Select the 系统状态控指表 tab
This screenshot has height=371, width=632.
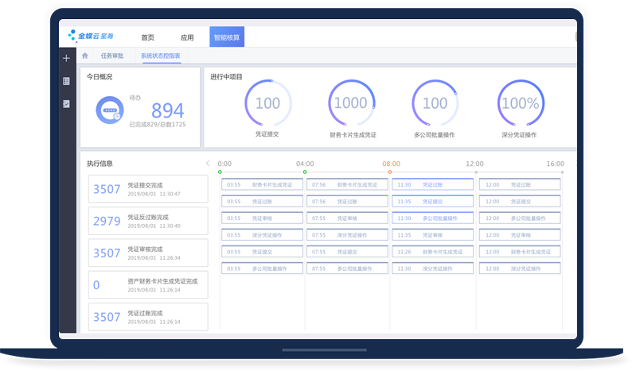click(160, 56)
